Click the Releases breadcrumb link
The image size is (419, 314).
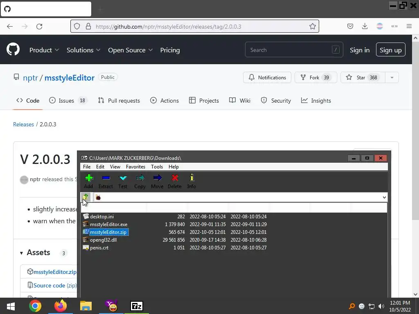(x=23, y=124)
